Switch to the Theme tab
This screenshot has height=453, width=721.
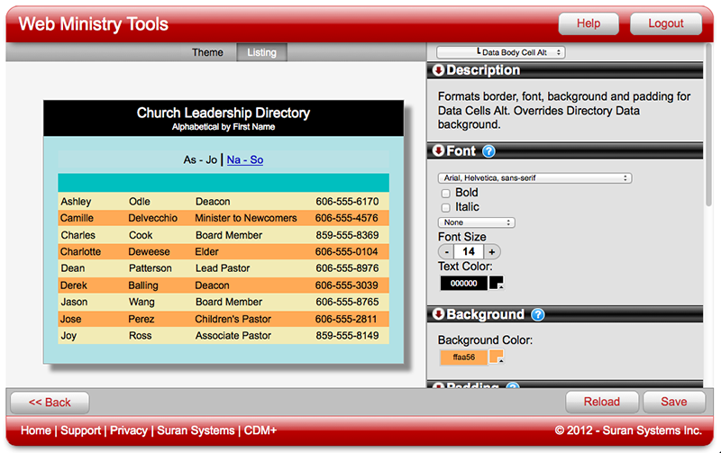207,52
